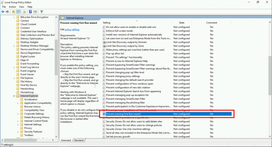Click the Camera folder icon in the tree

click(x=18, y=21)
